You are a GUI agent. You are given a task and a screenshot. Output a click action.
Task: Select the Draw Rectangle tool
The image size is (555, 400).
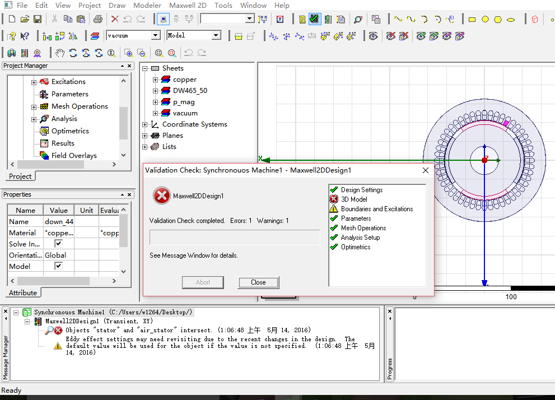click(x=472, y=20)
